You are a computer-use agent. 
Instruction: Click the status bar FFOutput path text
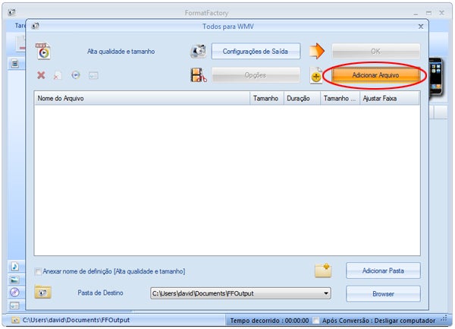[76, 320]
